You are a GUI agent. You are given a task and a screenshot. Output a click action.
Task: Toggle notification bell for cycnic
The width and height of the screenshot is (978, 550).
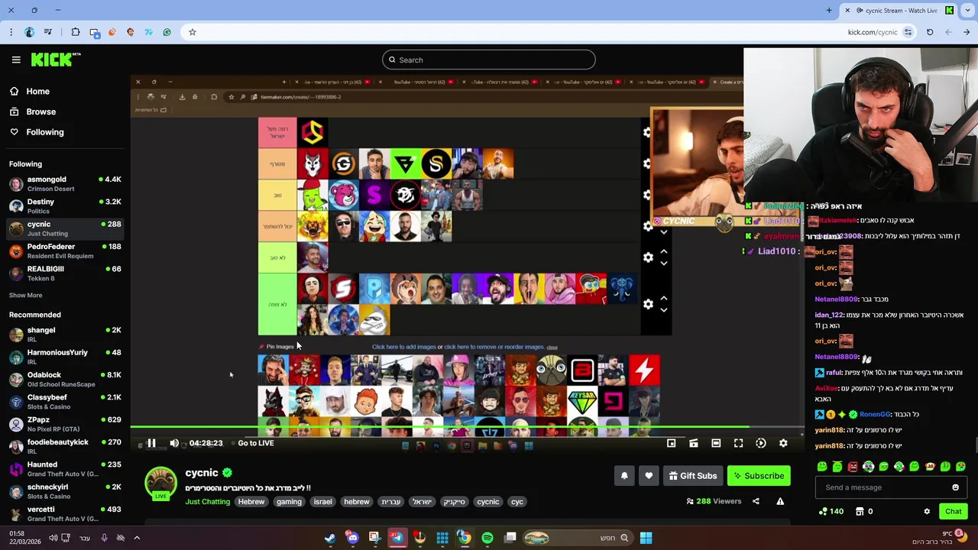[x=624, y=476]
